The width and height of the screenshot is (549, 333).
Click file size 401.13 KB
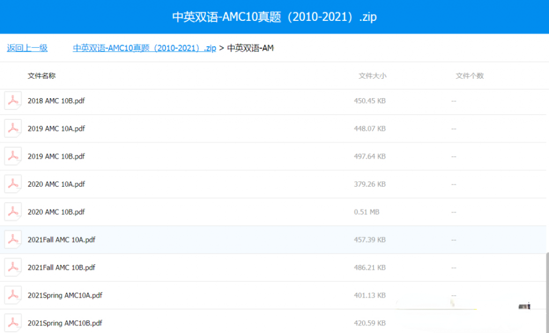click(x=370, y=295)
